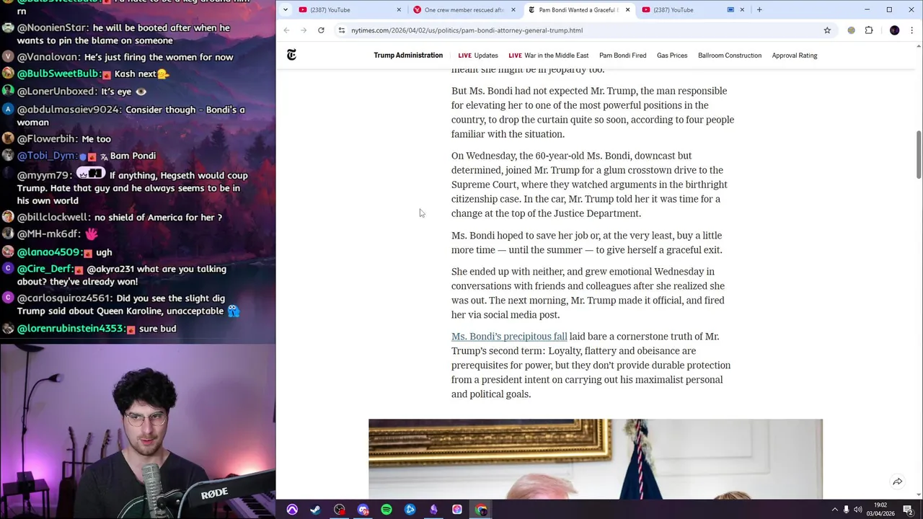Go back to the previous page

pos(286,30)
